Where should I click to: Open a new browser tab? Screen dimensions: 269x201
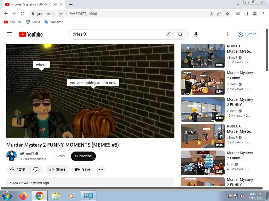[71, 4]
